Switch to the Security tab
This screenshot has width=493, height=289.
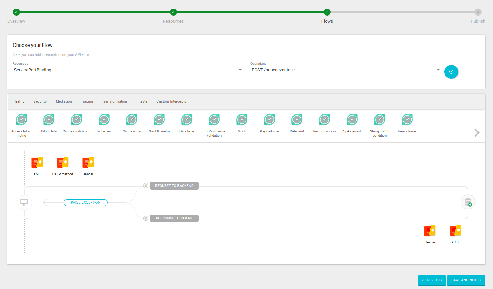click(40, 101)
